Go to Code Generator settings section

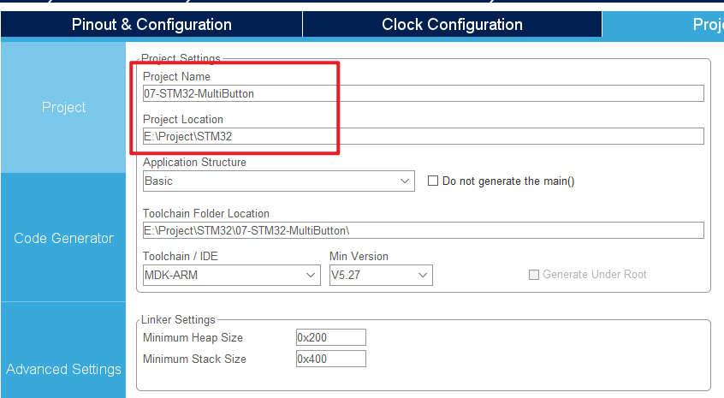click(x=64, y=238)
